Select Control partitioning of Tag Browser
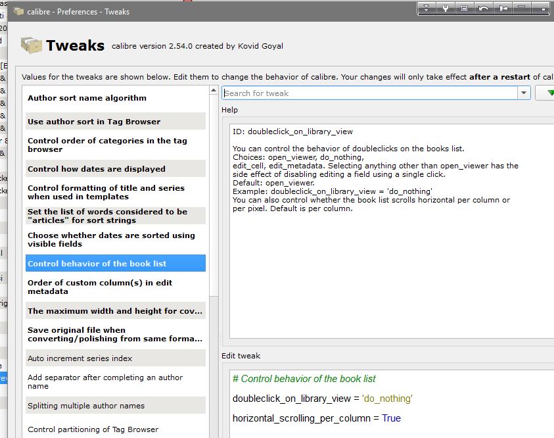 point(116,429)
